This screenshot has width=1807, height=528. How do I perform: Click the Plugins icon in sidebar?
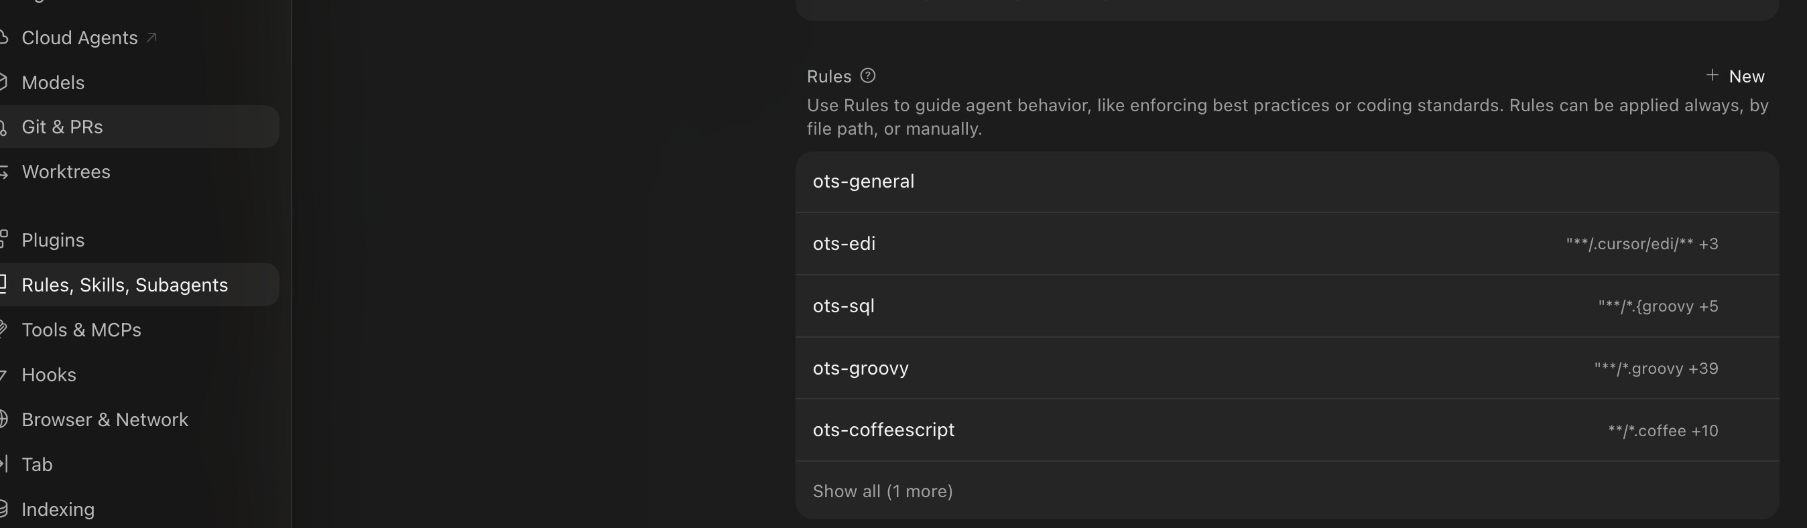pyautogui.click(x=3, y=240)
